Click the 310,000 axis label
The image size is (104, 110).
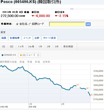tap(98, 81)
